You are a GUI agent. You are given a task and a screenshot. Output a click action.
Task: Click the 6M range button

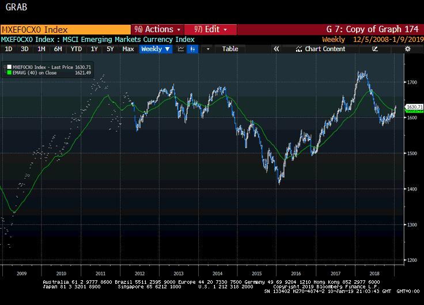(x=58, y=49)
